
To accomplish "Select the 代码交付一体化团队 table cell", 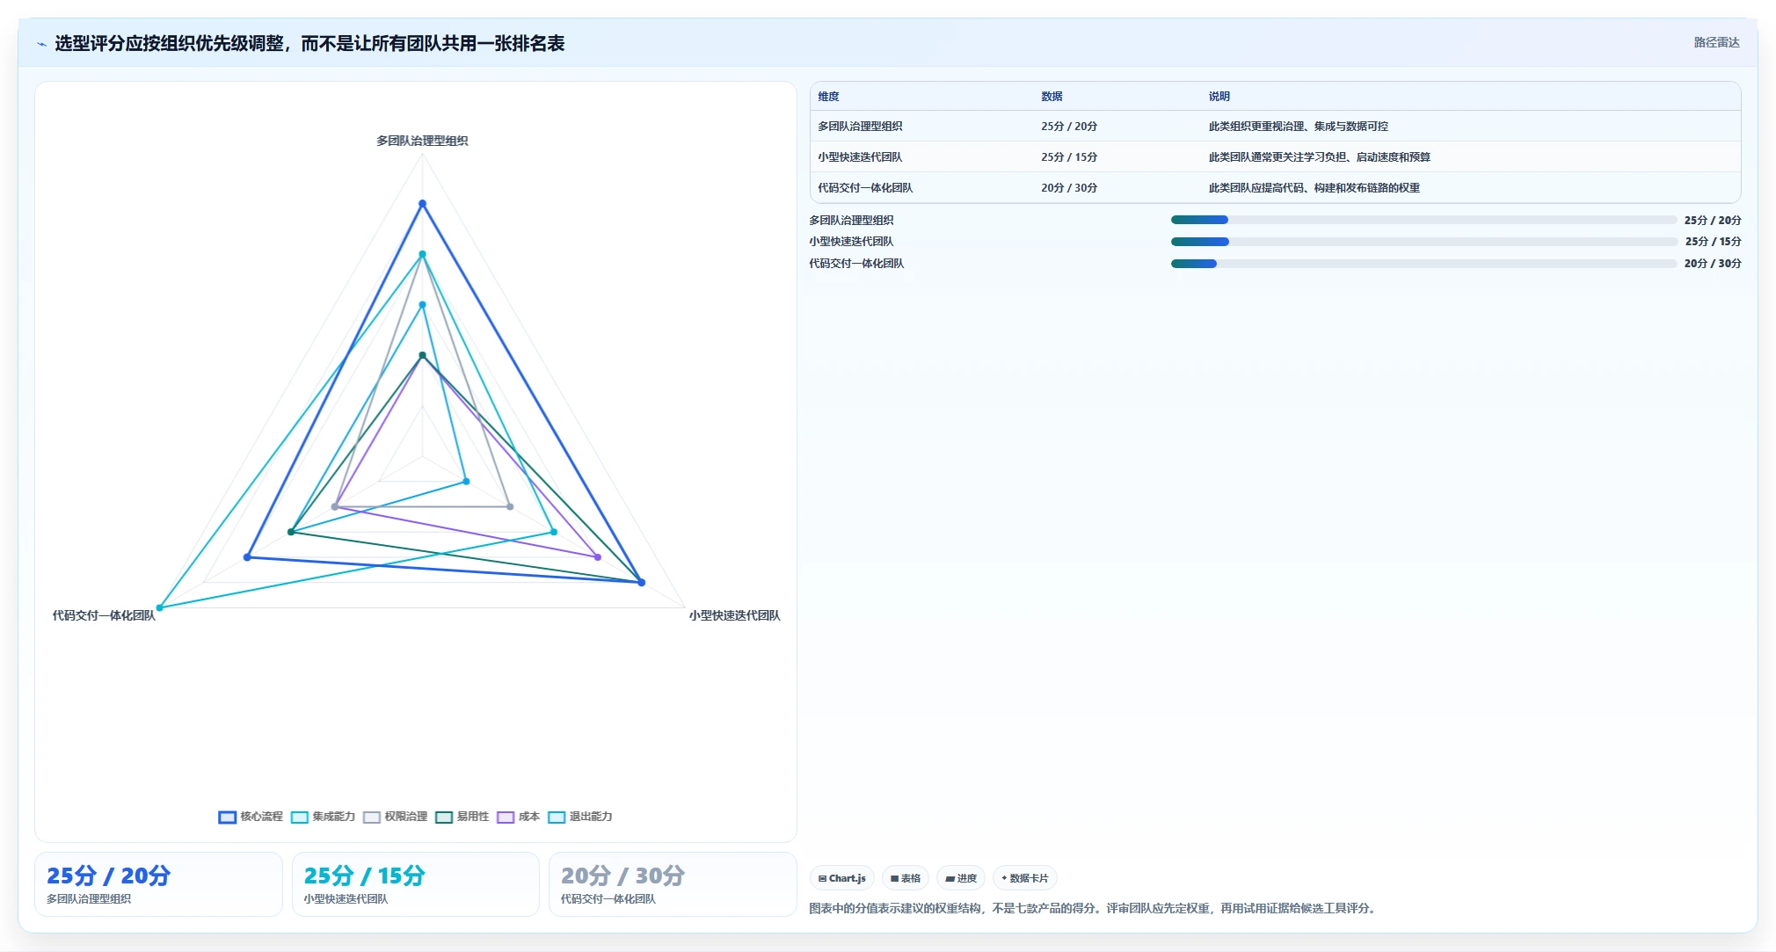I will point(865,188).
